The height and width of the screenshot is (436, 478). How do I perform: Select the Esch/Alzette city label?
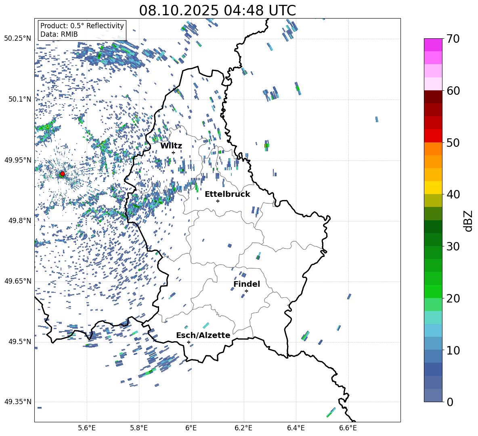(203, 336)
